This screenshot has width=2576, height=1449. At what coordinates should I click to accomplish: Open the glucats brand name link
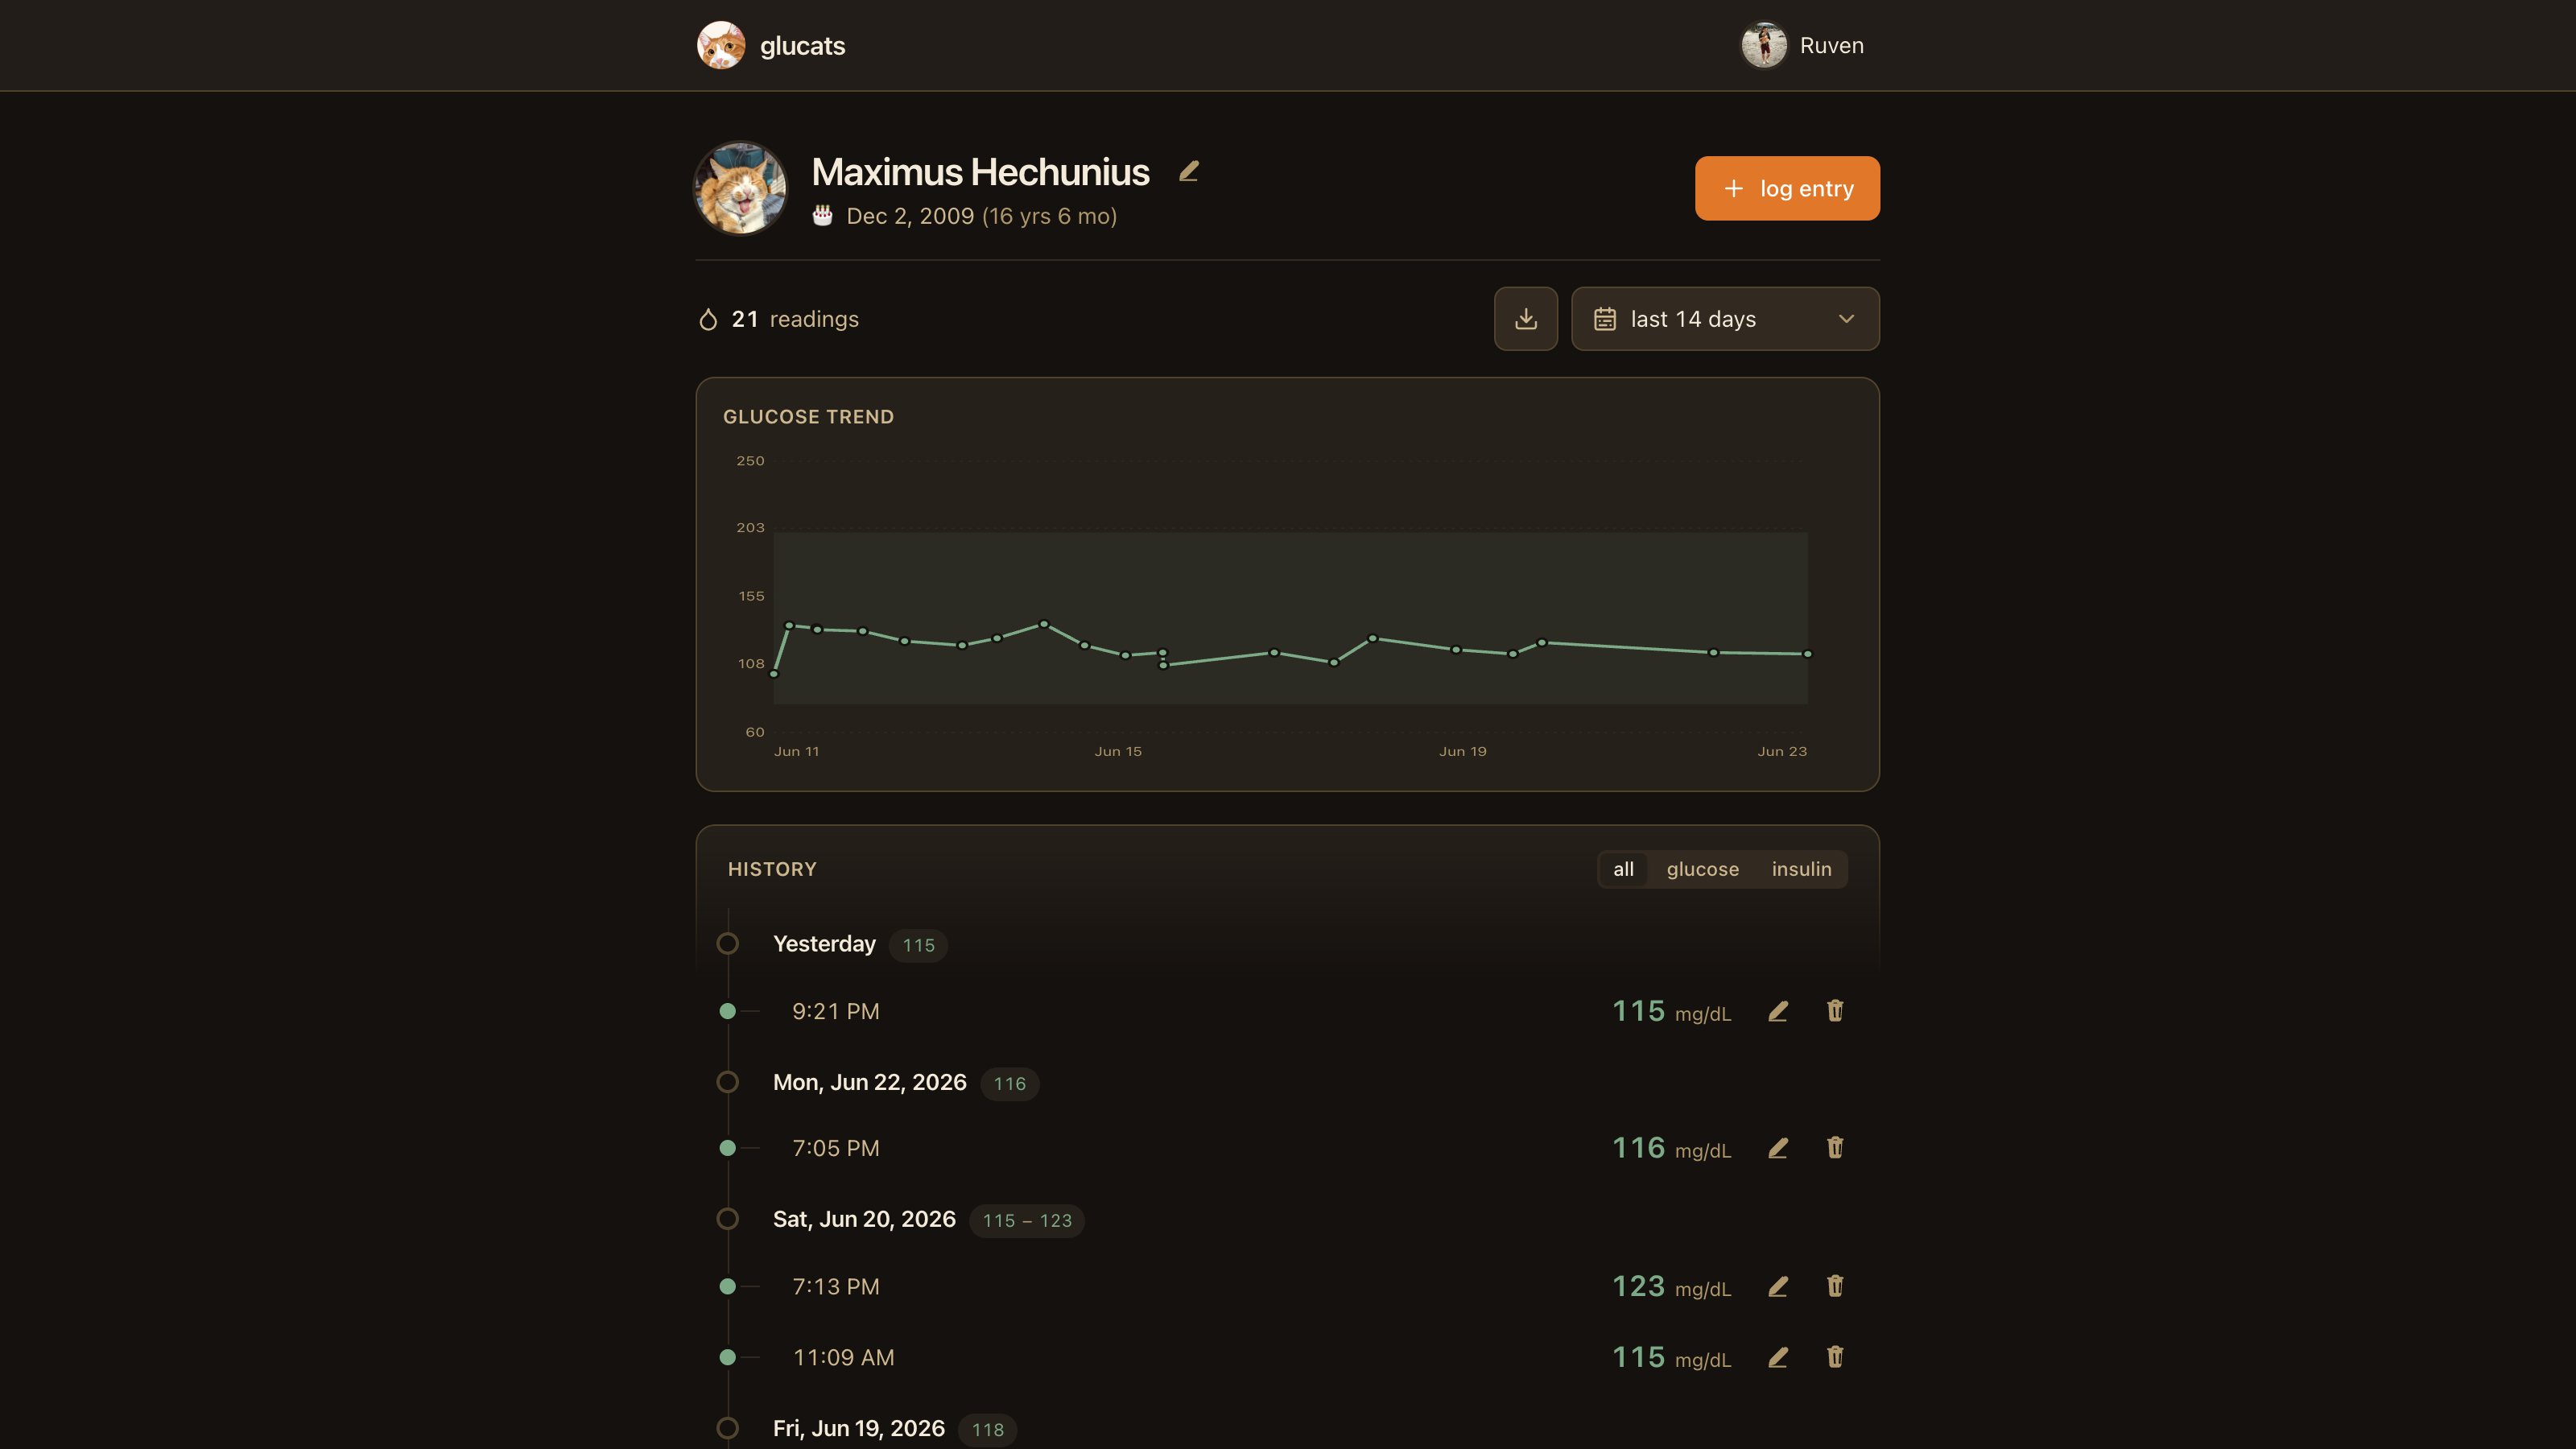(802, 46)
